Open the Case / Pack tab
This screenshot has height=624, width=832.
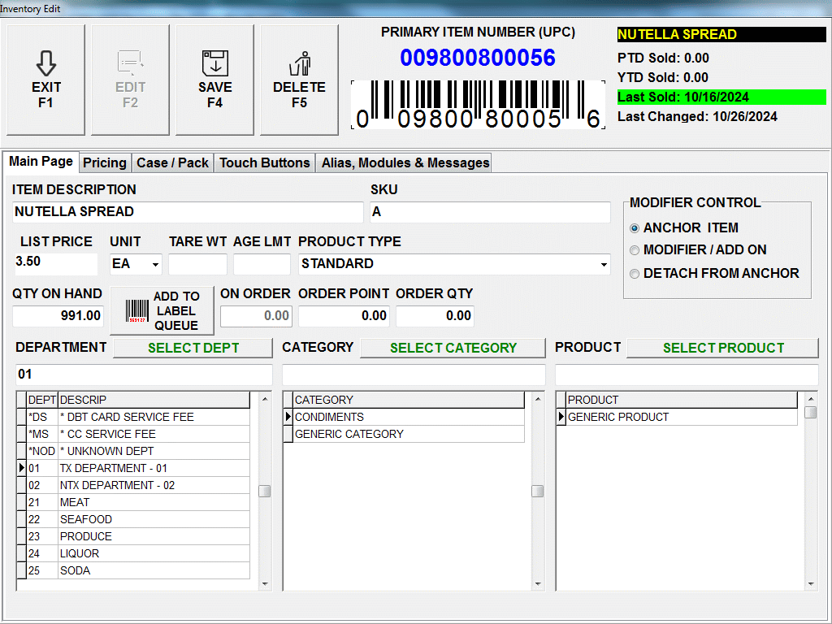172,162
